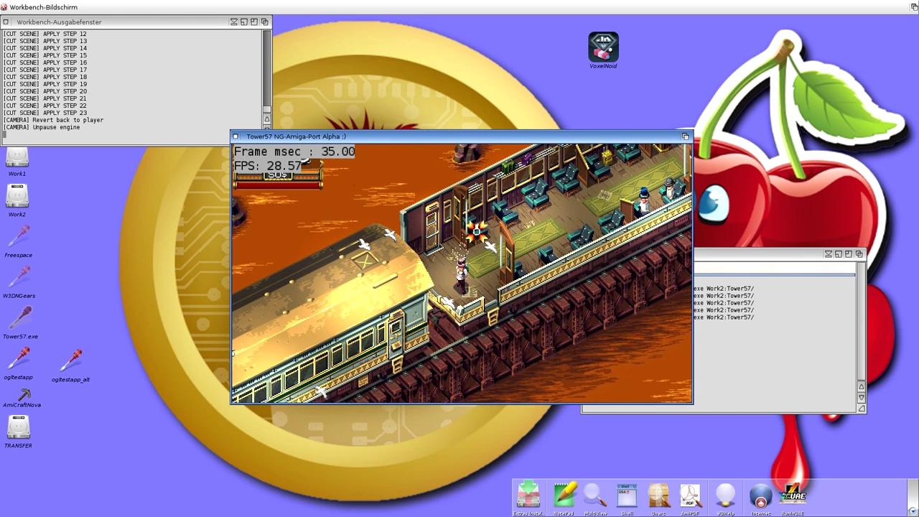
Task: Click the Tower57 window title bar
Action: pos(461,136)
